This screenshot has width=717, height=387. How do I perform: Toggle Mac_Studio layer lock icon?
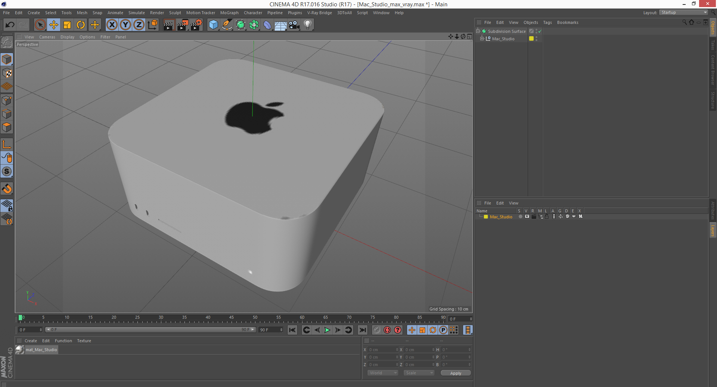click(x=547, y=216)
